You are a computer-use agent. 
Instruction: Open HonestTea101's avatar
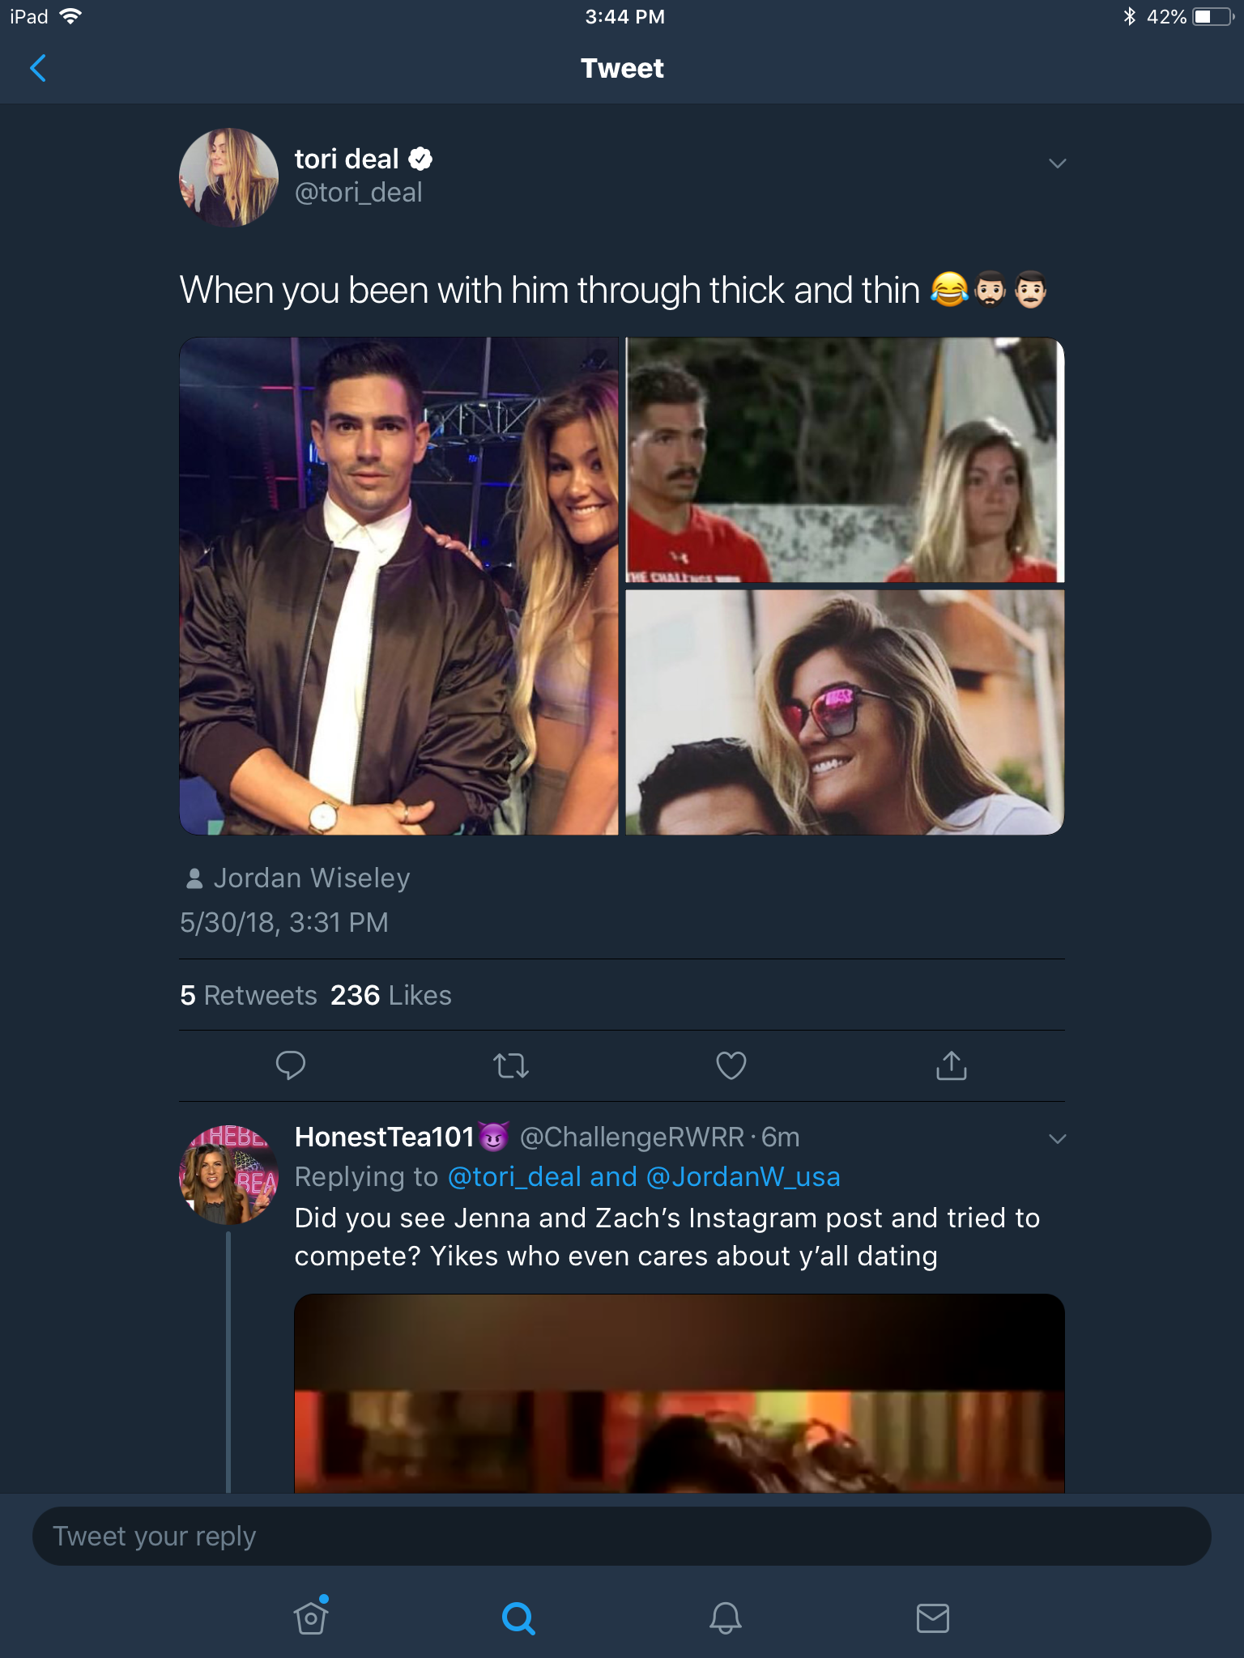pyautogui.click(x=228, y=1174)
